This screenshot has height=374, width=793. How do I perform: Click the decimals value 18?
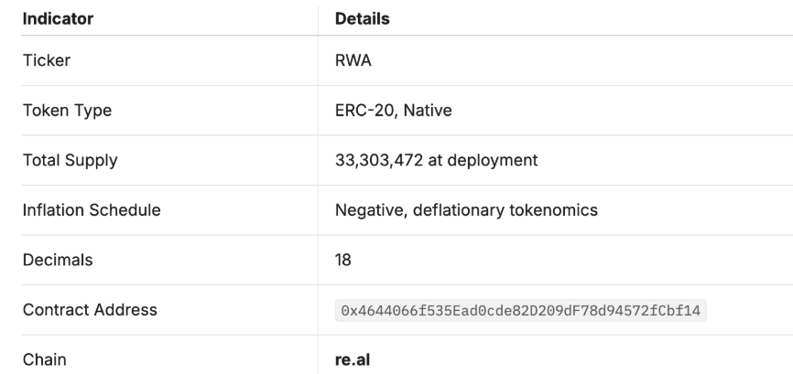tap(344, 261)
